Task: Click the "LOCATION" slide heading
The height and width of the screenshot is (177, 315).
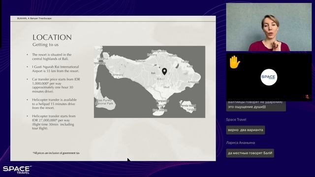Action: click(52, 37)
